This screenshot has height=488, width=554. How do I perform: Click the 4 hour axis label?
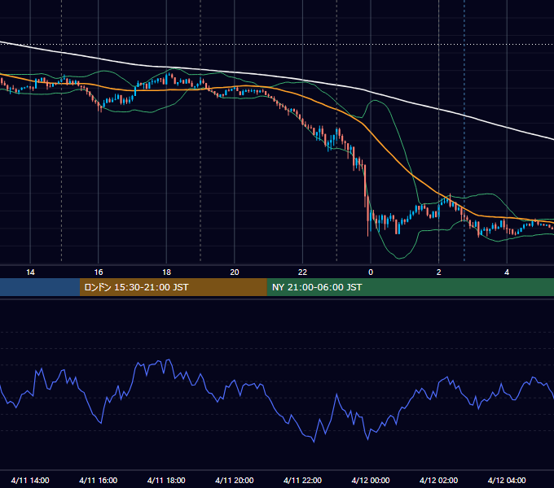click(x=507, y=272)
